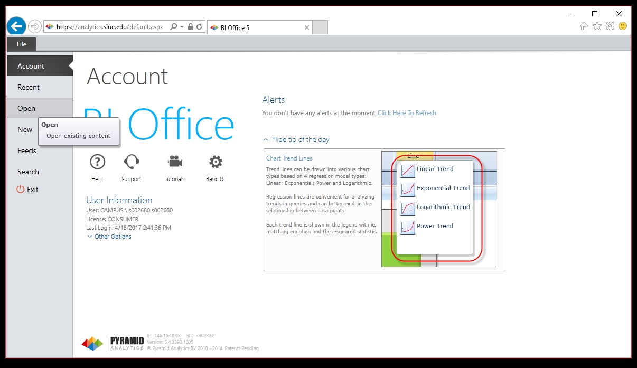Collapse Hide tip of the day

coord(296,140)
